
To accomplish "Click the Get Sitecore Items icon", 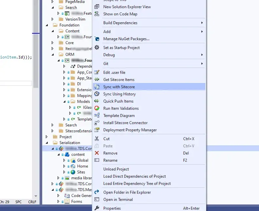I will pos(97,79).
